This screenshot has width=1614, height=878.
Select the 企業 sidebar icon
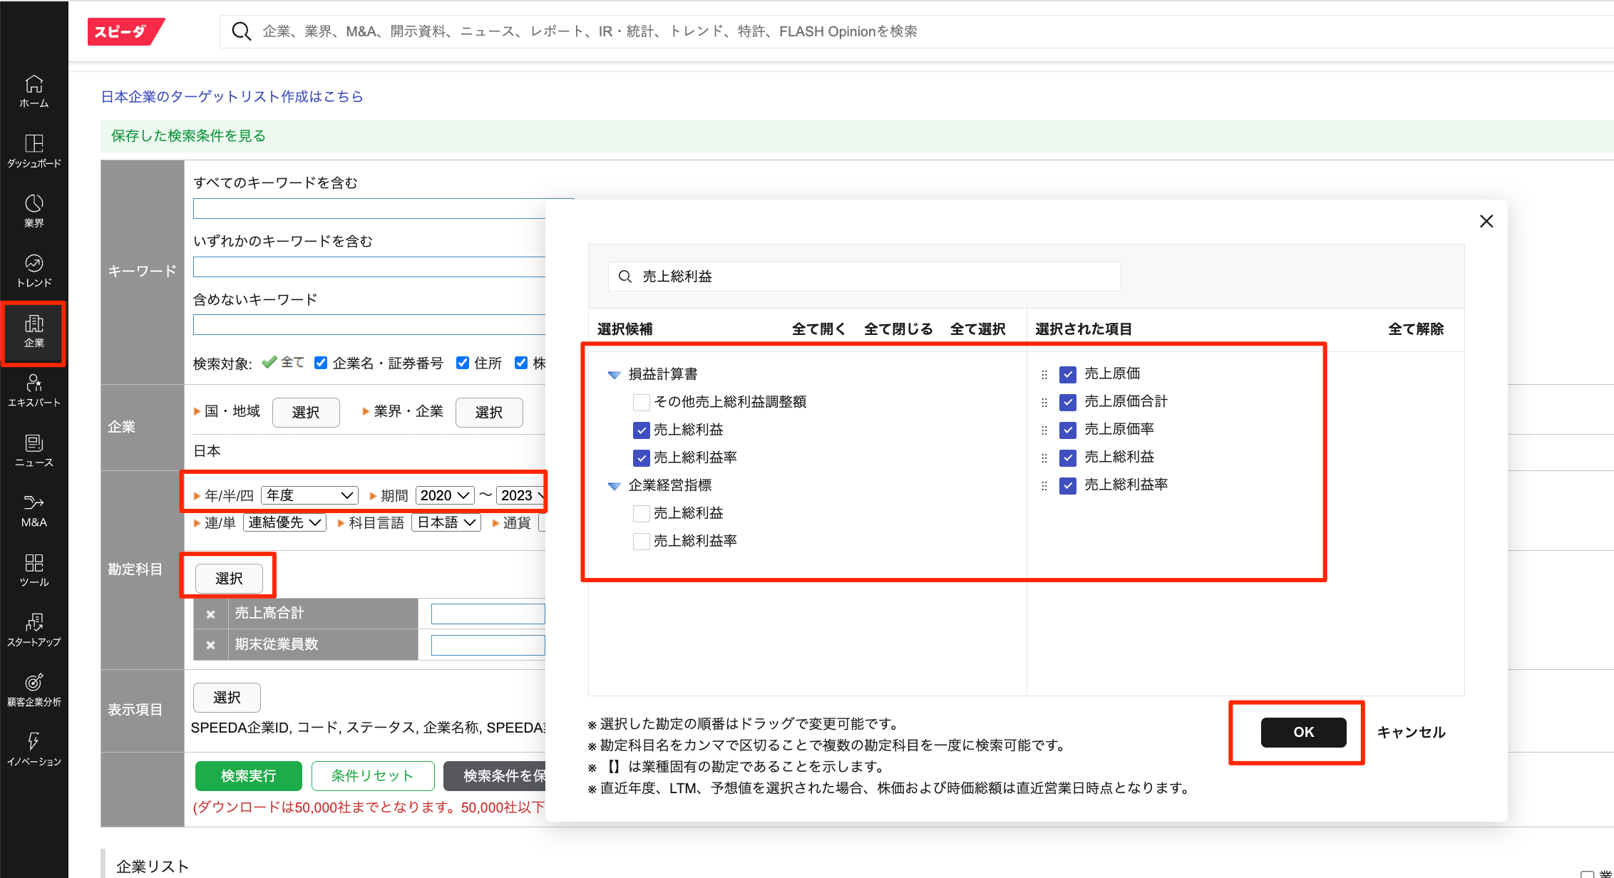[x=34, y=330]
